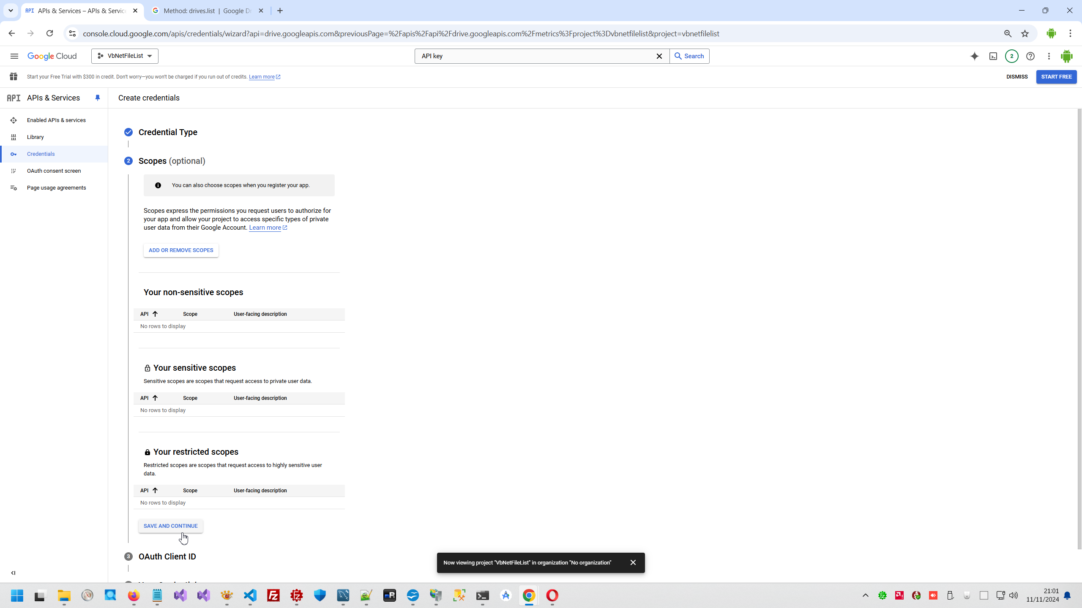The height and width of the screenshot is (608, 1082).
Task: Open VbNetFileList project selector dropdown
Action: 125,56
